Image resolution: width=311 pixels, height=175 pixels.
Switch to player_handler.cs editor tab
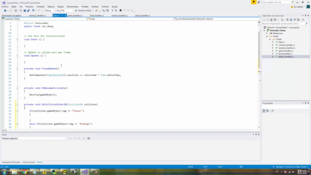(x=142, y=16)
